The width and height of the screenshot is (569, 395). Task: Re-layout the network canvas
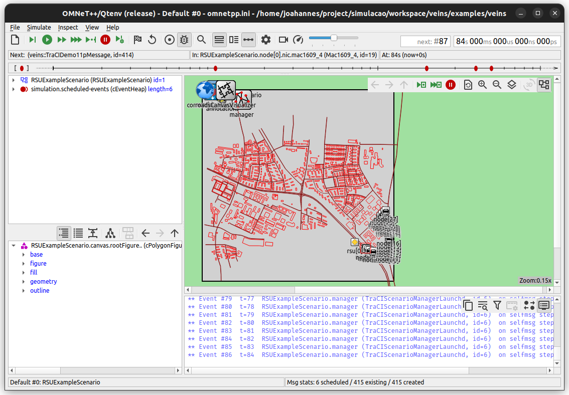click(x=468, y=85)
